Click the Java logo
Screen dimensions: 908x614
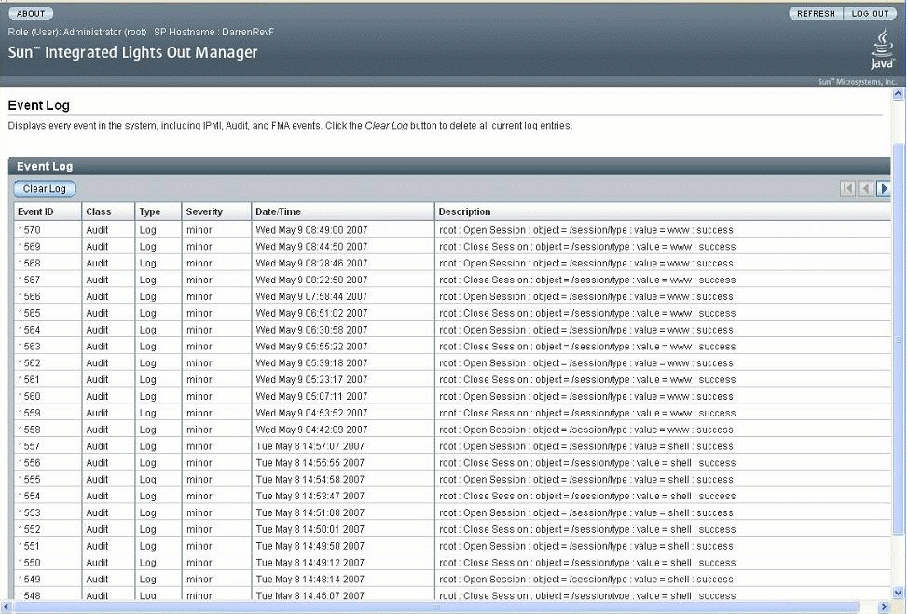tap(882, 49)
